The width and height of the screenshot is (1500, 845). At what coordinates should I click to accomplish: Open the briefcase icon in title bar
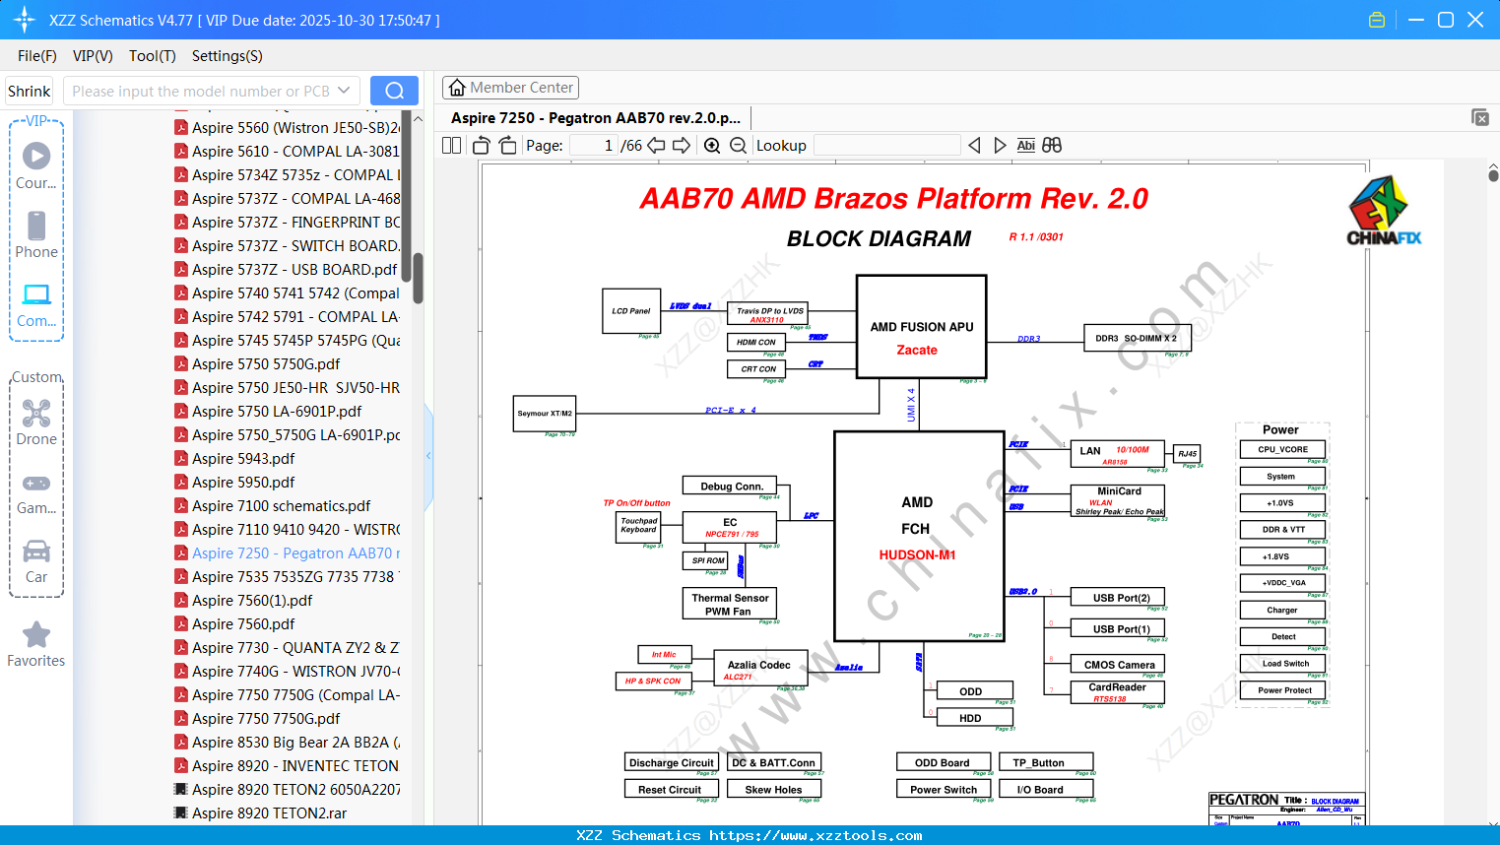(1377, 20)
